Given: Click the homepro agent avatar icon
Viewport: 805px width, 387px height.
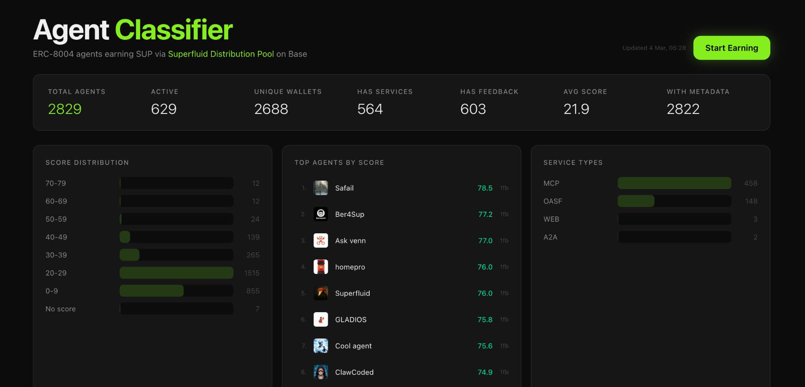Looking at the screenshot, I should (x=321, y=267).
